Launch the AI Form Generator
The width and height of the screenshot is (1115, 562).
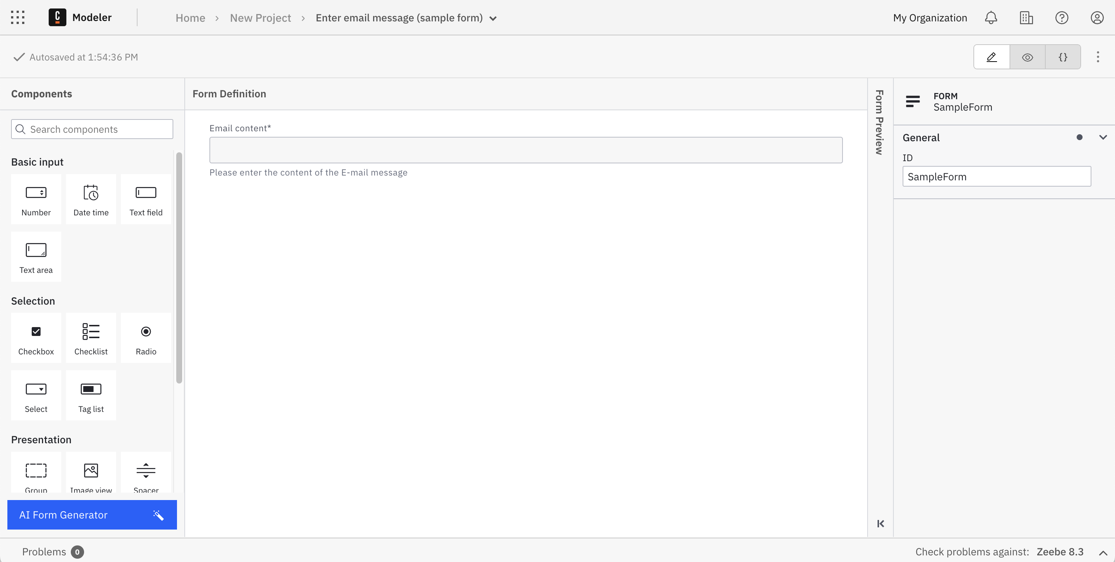tap(92, 515)
